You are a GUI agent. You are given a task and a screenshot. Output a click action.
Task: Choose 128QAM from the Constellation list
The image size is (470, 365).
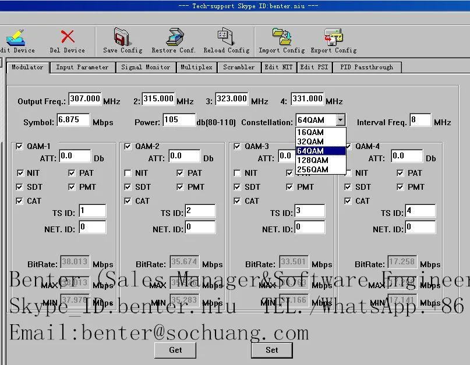click(x=321, y=160)
